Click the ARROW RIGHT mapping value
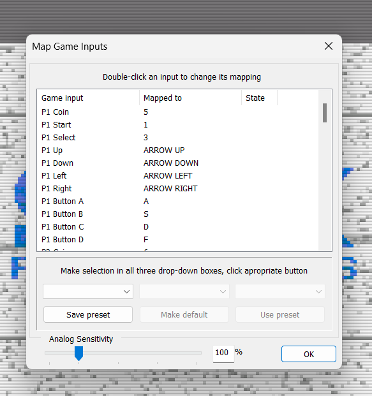The image size is (372, 396). (x=170, y=189)
